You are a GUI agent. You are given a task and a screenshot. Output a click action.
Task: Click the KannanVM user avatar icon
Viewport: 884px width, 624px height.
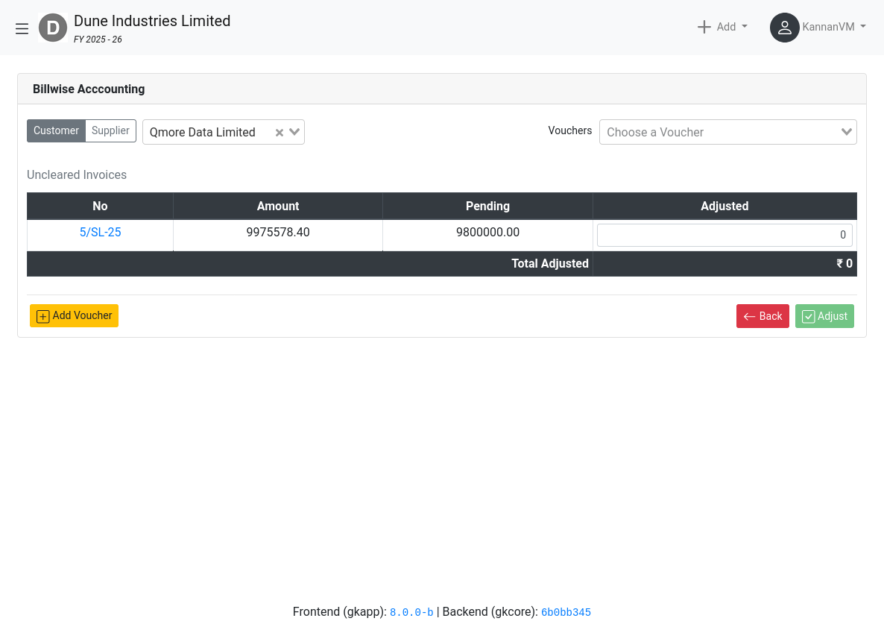pos(784,28)
